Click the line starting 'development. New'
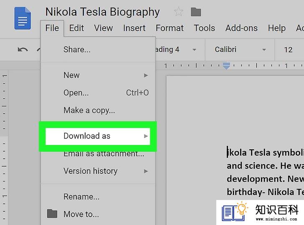 (265, 179)
